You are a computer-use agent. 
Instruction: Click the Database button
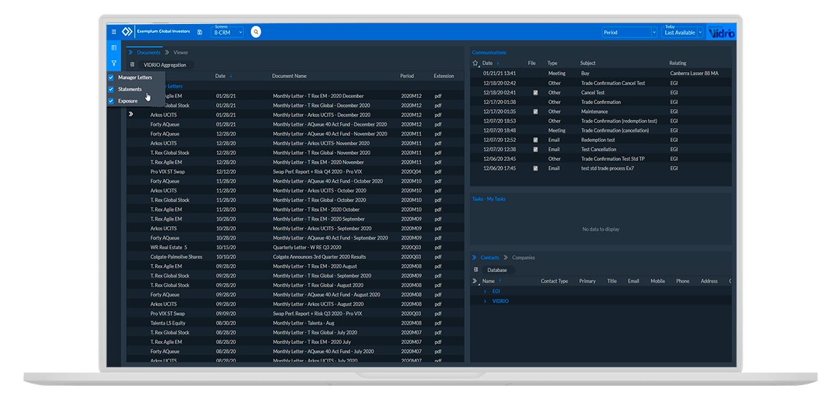[497, 270]
